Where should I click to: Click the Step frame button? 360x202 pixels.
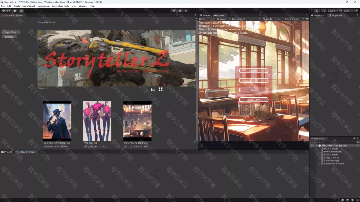pos(186,11)
